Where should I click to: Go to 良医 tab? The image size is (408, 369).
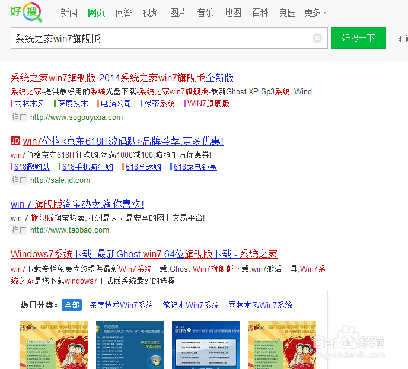coord(287,12)
